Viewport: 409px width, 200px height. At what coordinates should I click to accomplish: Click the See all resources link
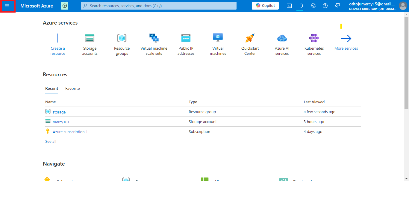51,141
